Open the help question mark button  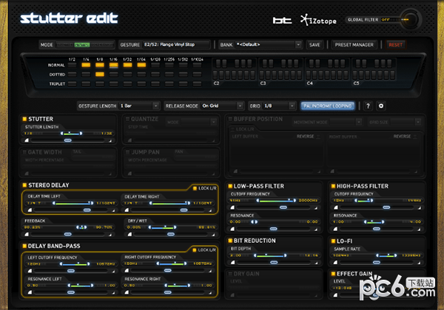click(x=368, y=106)
